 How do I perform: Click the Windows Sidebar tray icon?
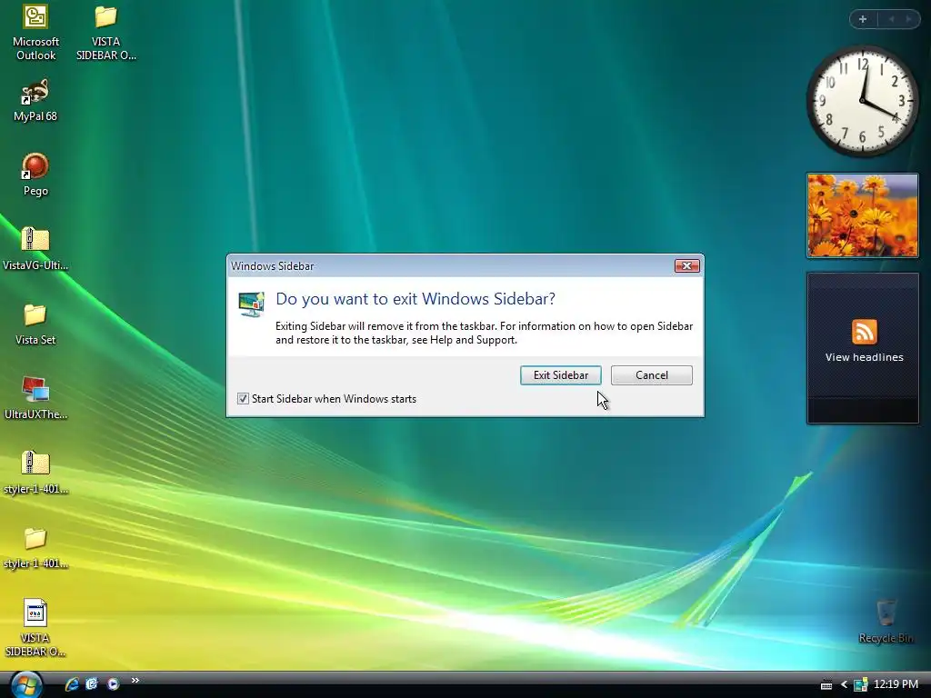click(860, 685)
